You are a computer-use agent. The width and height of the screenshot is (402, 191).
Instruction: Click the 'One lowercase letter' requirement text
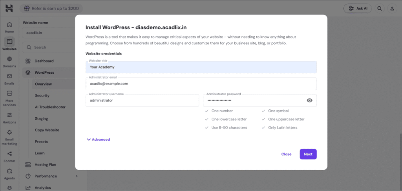[229, 119]
